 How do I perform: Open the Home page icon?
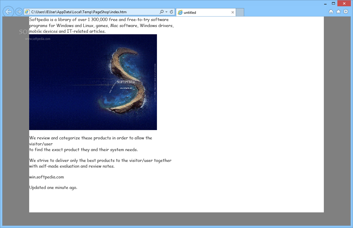pos(331,12)
